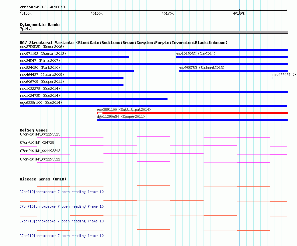
Task: Click the DGV Structural Variants track title
Action: click(x=124, y=43)
